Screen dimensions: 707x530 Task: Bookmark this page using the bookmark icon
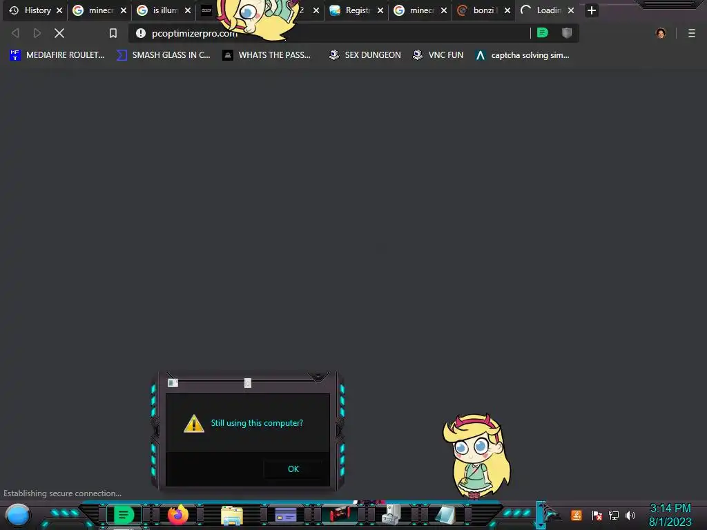[113, 33]
